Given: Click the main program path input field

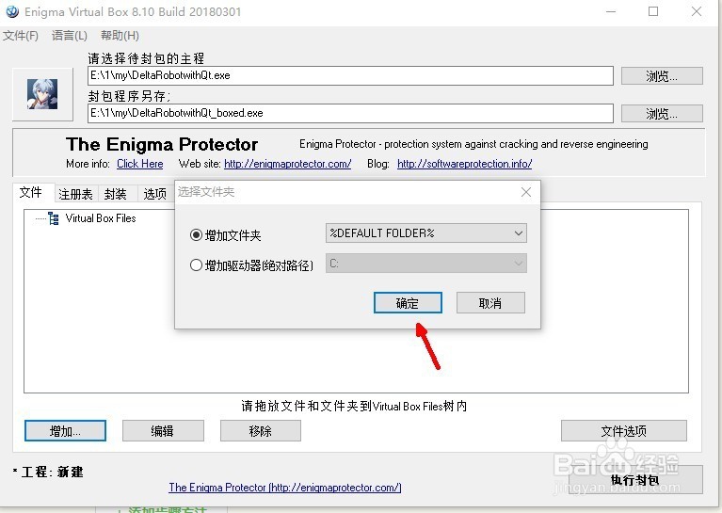Looking at the screenshot, I should (x=350, y=75).
